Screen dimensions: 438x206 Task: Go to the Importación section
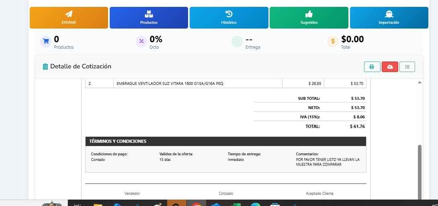pos(389,18)
